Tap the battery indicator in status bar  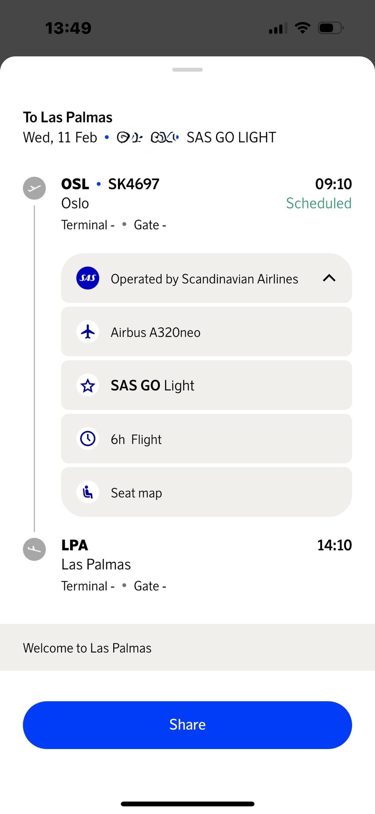click(x=330, y=28)
